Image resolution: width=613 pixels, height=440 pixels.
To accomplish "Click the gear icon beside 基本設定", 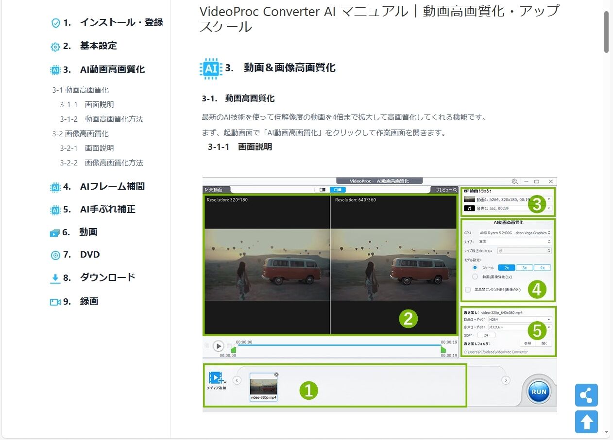I will [x=55, y=47].
